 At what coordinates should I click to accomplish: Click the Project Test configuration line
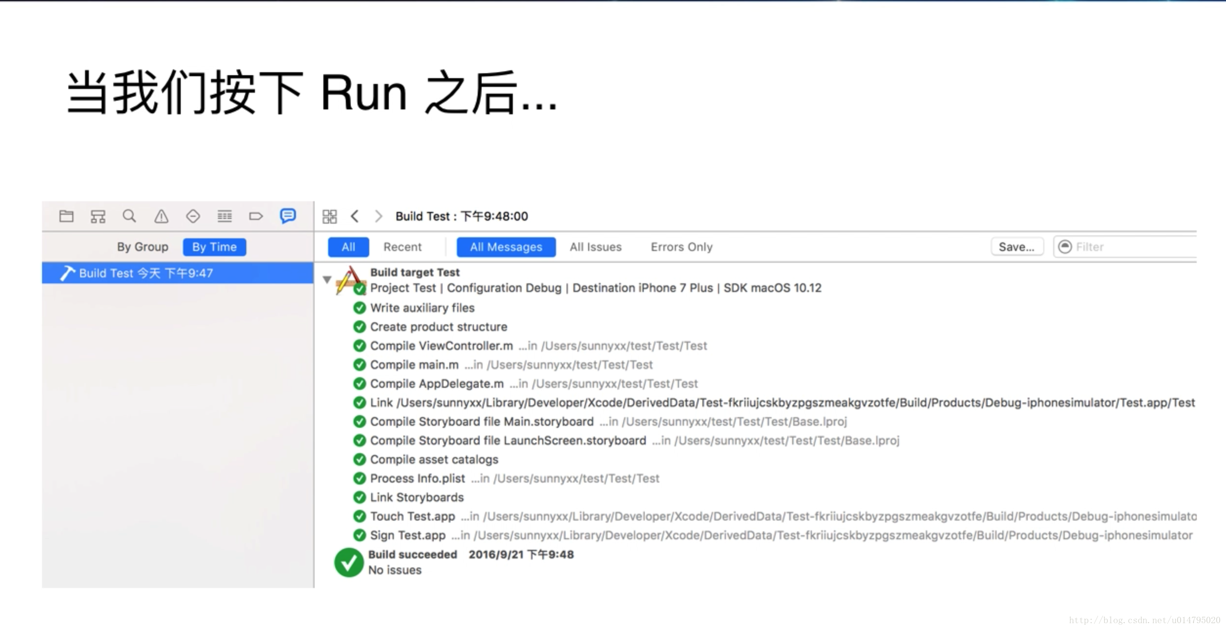596,288
